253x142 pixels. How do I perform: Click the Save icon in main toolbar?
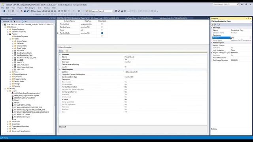[25, 11]
